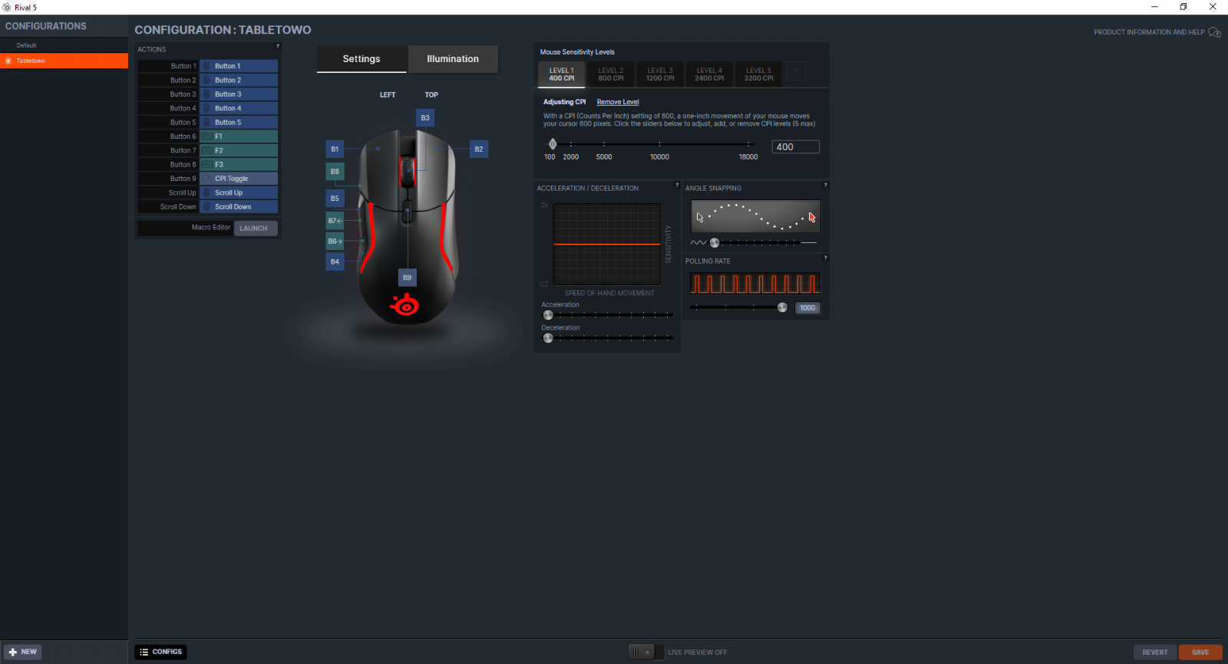This screenshot has height=664, width=1228.
Task: Select Level 5 3200 CPI tab
Action: 758,74
